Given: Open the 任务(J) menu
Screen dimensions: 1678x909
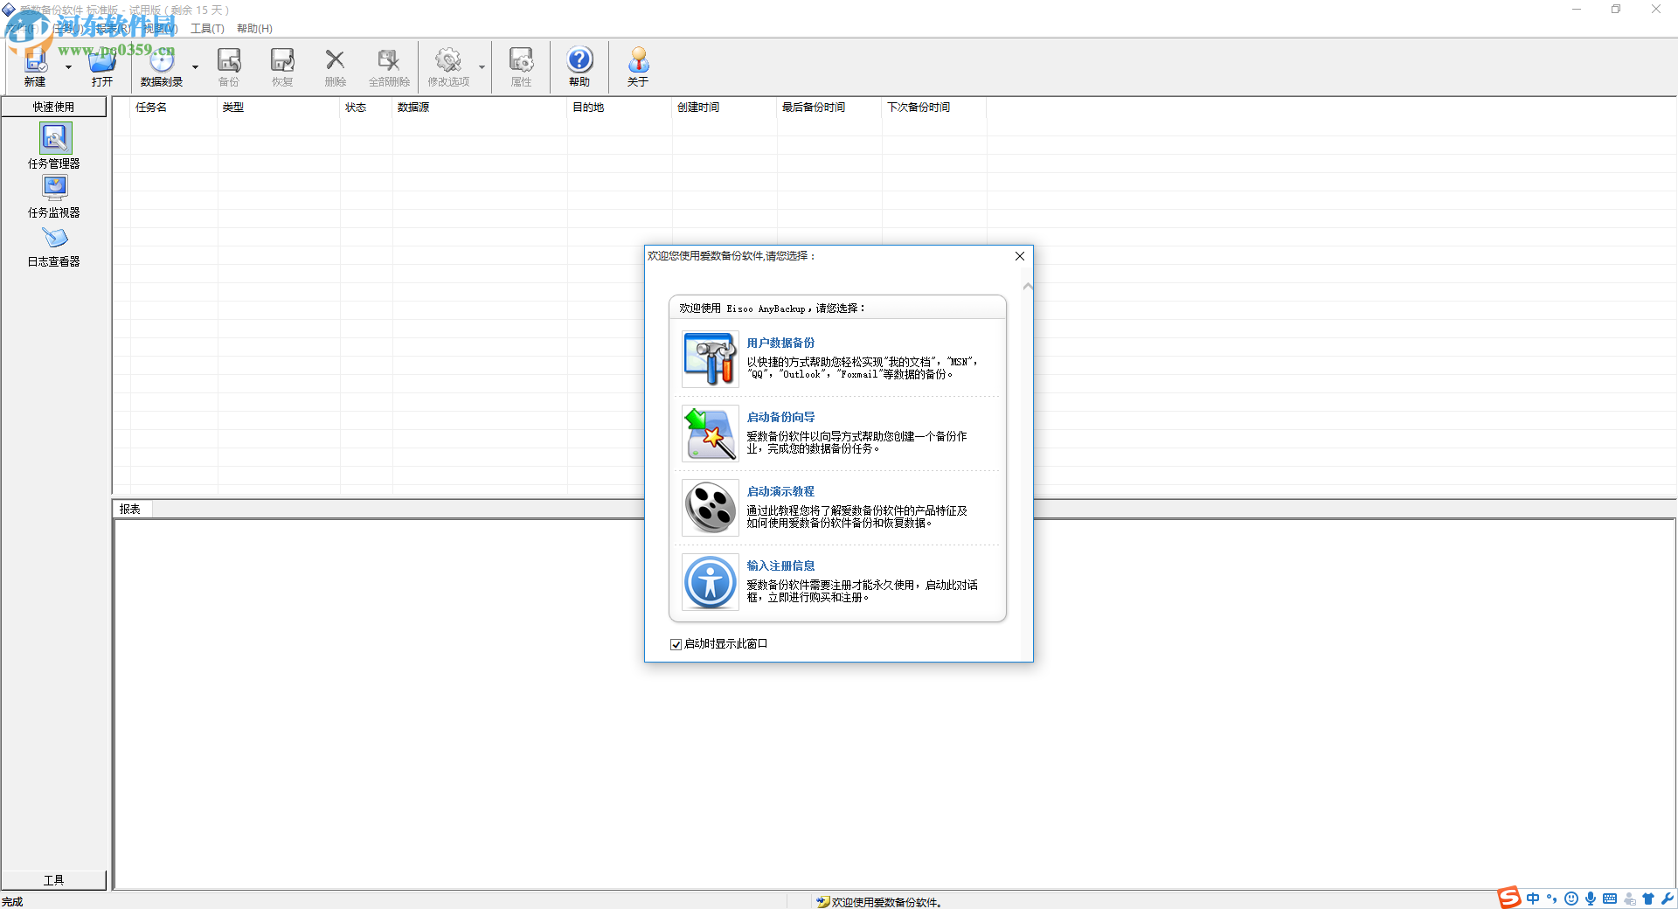Looking at the screenshot, I should coord(67,29).
